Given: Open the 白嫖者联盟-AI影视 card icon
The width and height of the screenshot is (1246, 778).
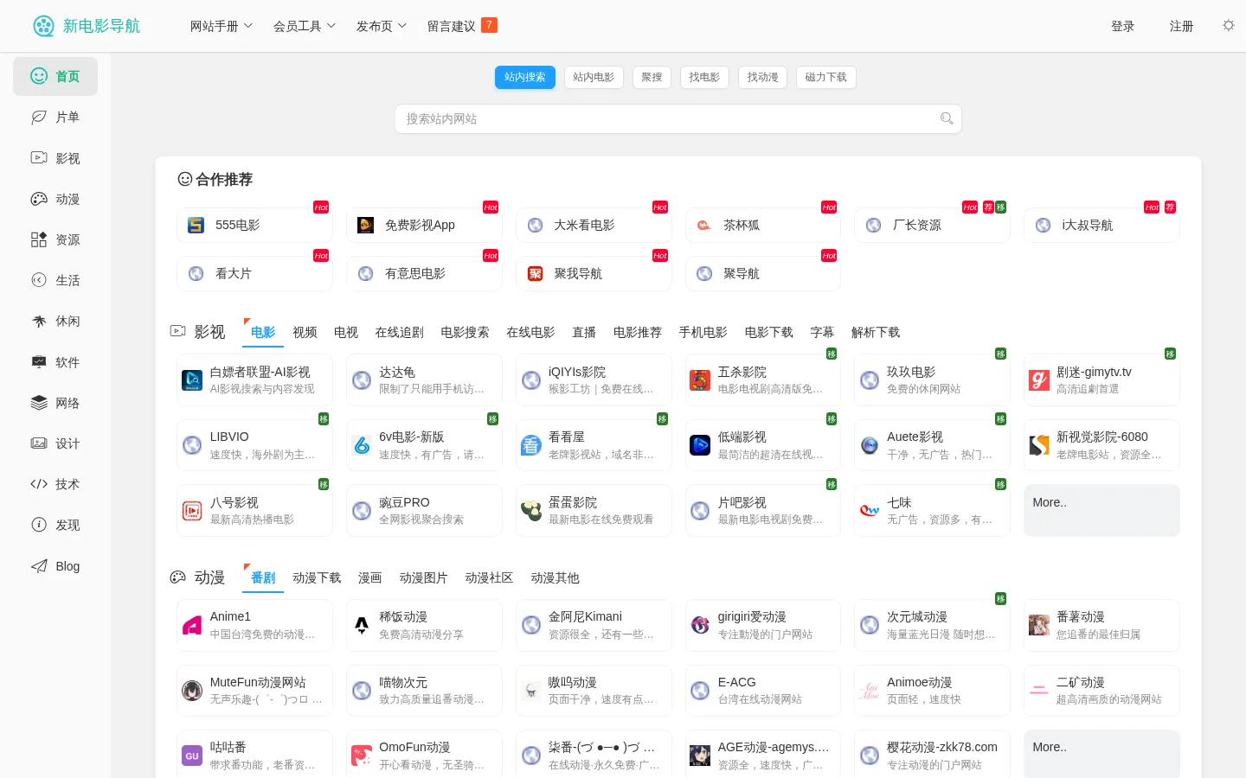Looking at the screenshot, I should click(x=192, y=380).
